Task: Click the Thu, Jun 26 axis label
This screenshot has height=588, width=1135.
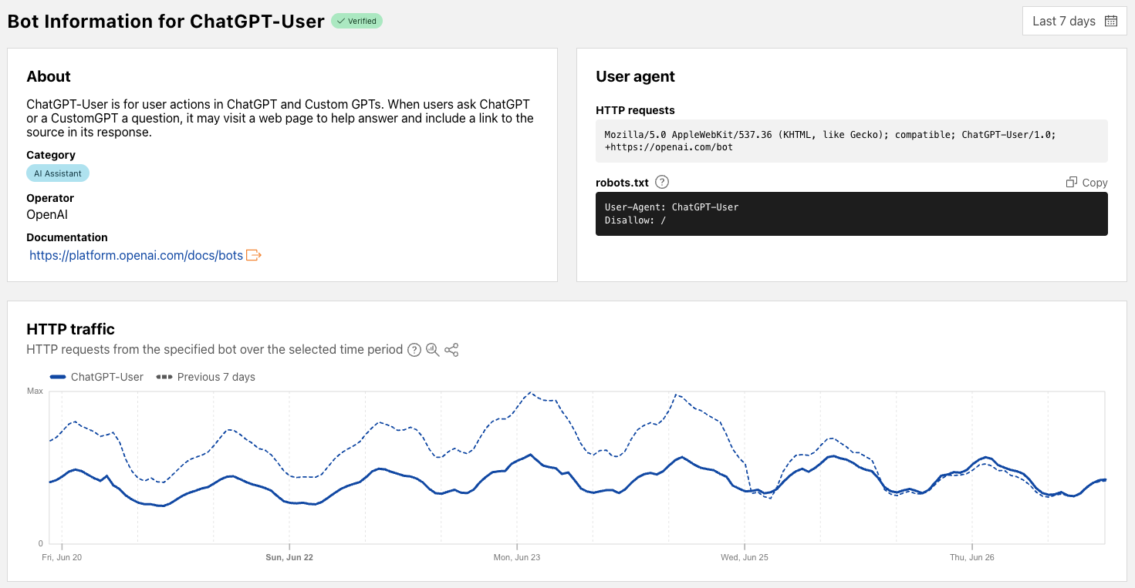Action: [x=972, y=557]
